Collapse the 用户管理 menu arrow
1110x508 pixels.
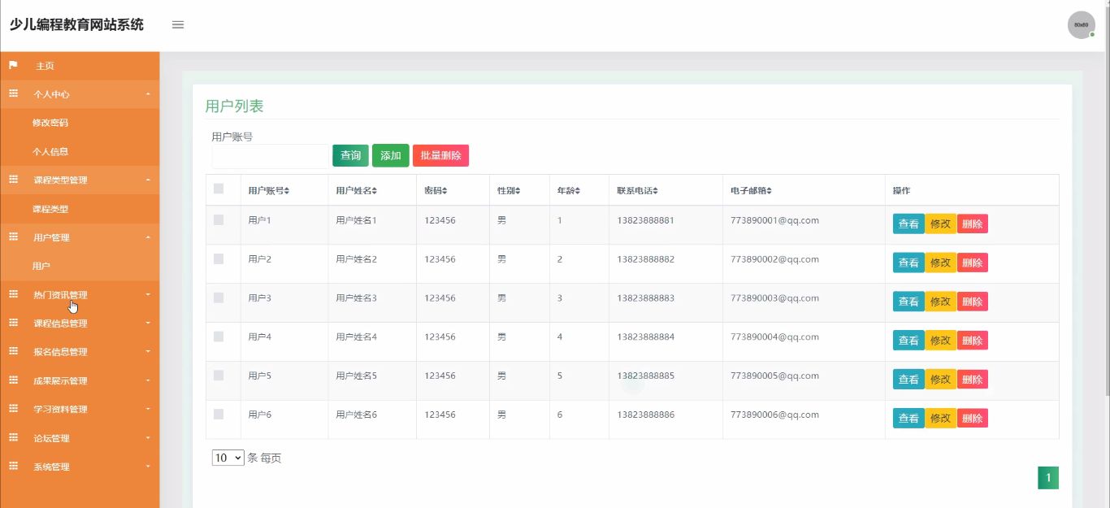click(148, 237)
